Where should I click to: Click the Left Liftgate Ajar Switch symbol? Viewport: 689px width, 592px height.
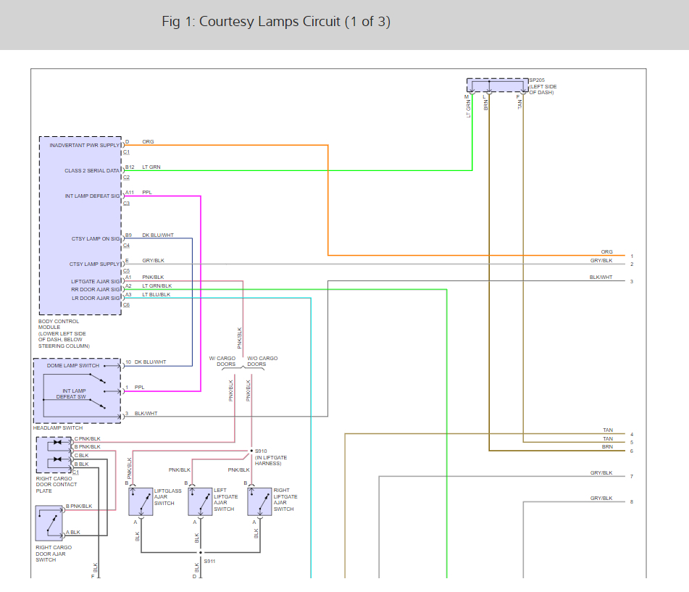pyautogui.click(x=200, y=501)
